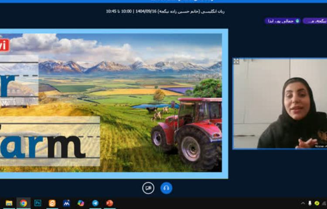Screen dimensions: 327x209
Task: Show hidden system tray icons
Action: tap(303, 203)
